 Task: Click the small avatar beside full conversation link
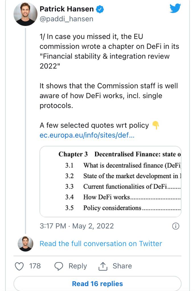pos(25,244)
